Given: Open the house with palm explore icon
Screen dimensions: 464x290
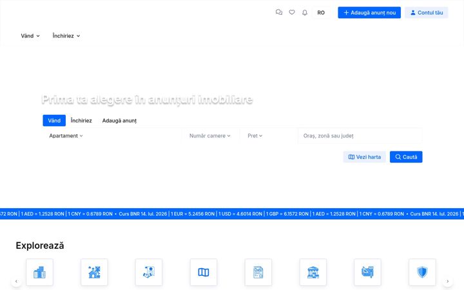Looking at the screenshot, I should 94,272.
